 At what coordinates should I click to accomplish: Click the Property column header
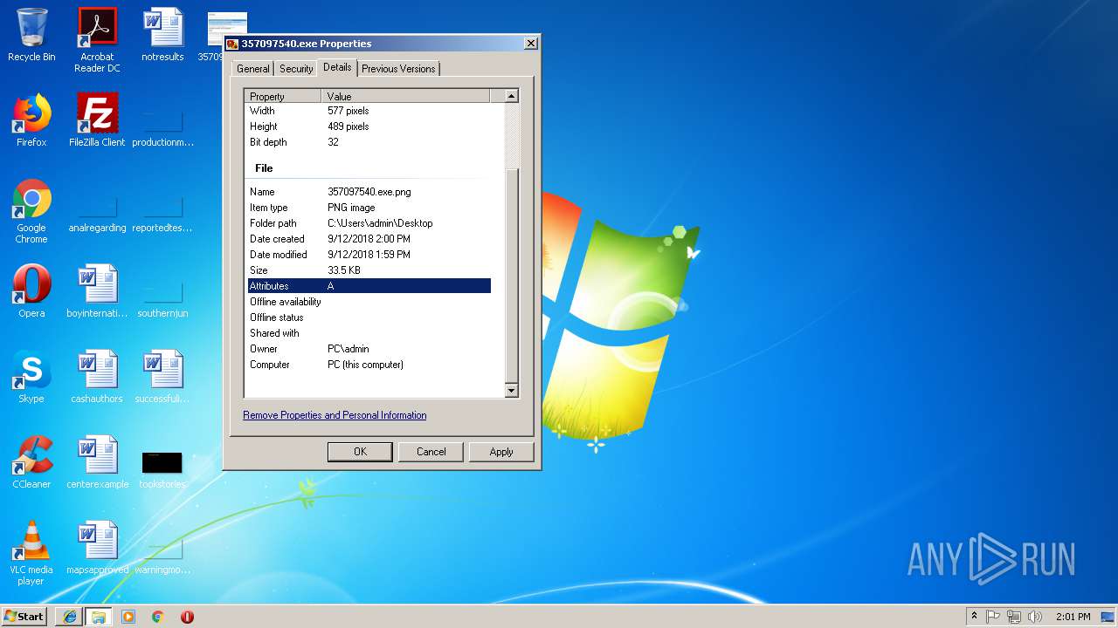tap(283, 96)
